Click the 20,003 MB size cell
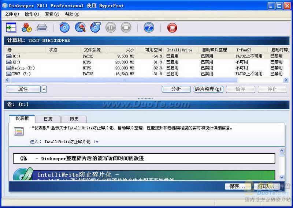Viewport: 293px width, 208px height. click(125, 68)
